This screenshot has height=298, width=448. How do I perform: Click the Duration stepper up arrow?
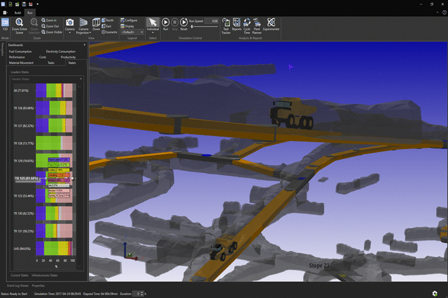tap(142, 292)
